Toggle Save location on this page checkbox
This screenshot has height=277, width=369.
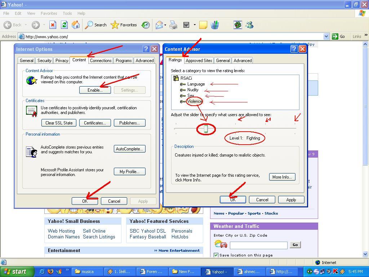click(x=216, y=255)
